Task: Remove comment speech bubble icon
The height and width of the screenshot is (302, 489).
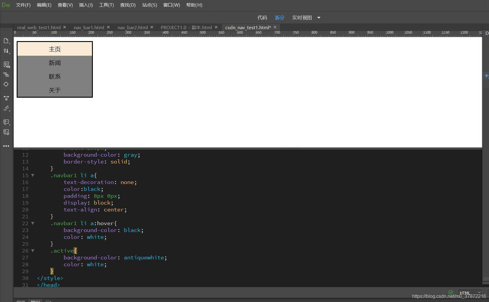Action: [6, 132]
